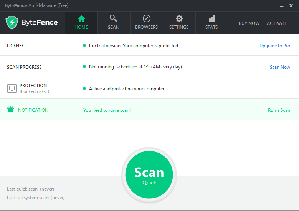Open the SCAN tab
This screenshot has height=211, width=299.
pyautogui.click(x=114, y=23)
